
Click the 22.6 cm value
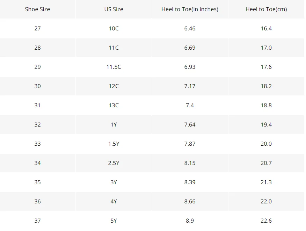click(266, 221)
